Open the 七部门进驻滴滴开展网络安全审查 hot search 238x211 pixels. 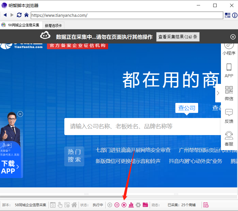(133, 150)
